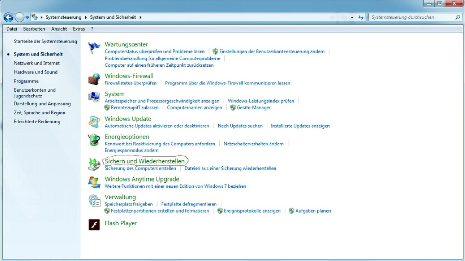Screen dimensions: 465x261
Task: Click the back arrow navigation button
Action: 8,17
